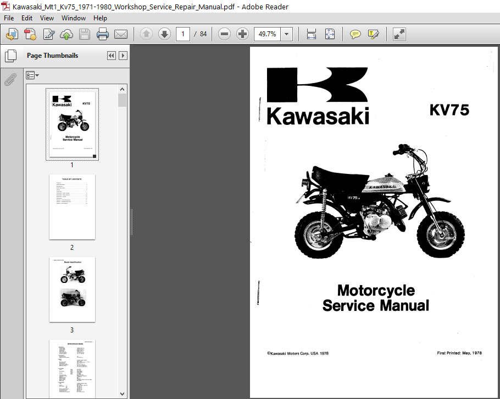Viewport: 500px width, 399px height.
Task: Click the Print icon
Action: [102, 34]
